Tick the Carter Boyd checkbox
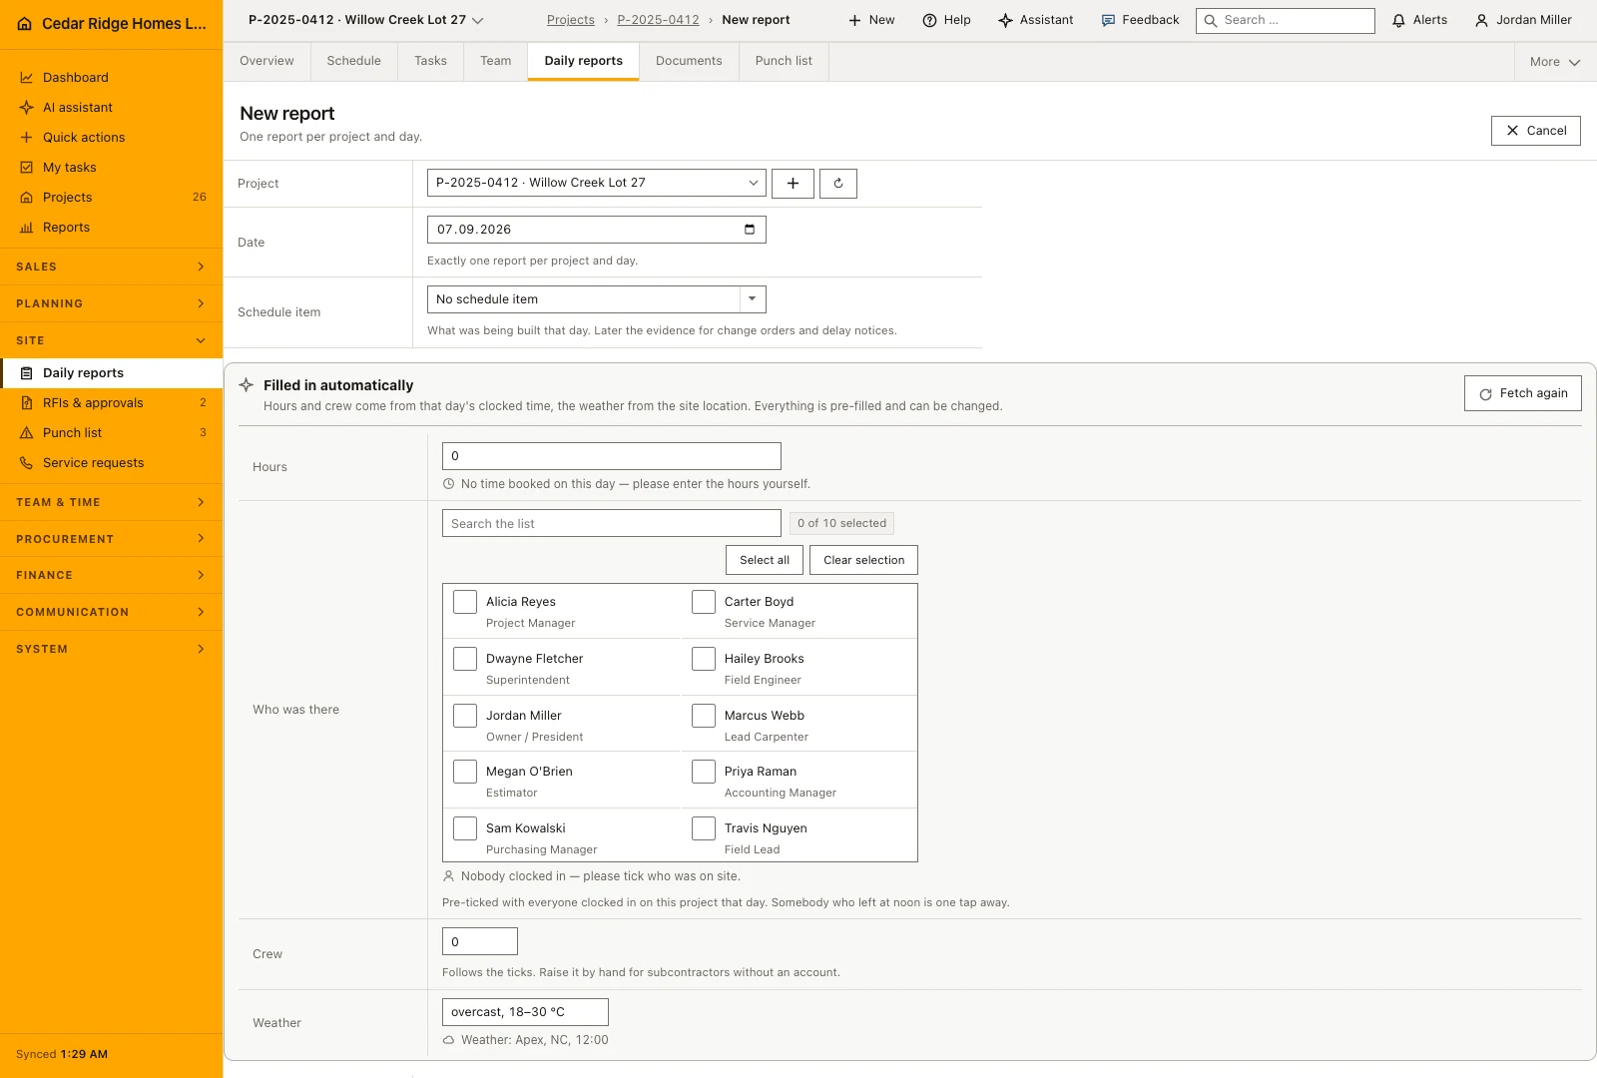 coord(704,602)
